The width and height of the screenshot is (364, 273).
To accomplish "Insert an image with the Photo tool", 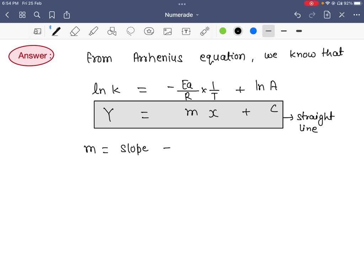I will [167, 31].
